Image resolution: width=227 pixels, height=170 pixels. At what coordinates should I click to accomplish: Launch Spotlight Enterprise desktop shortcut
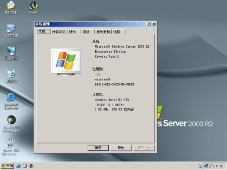click(x=11, y=124)
